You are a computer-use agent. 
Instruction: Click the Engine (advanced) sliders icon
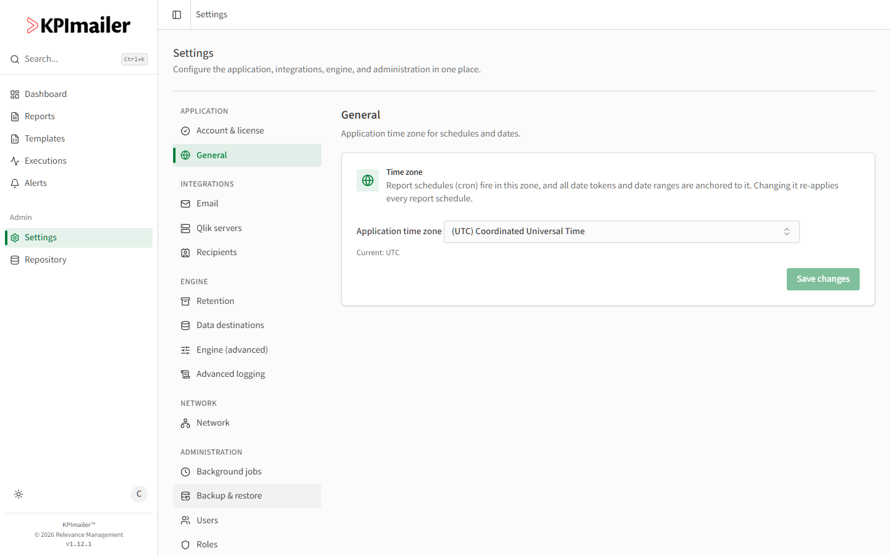[185, 350]
